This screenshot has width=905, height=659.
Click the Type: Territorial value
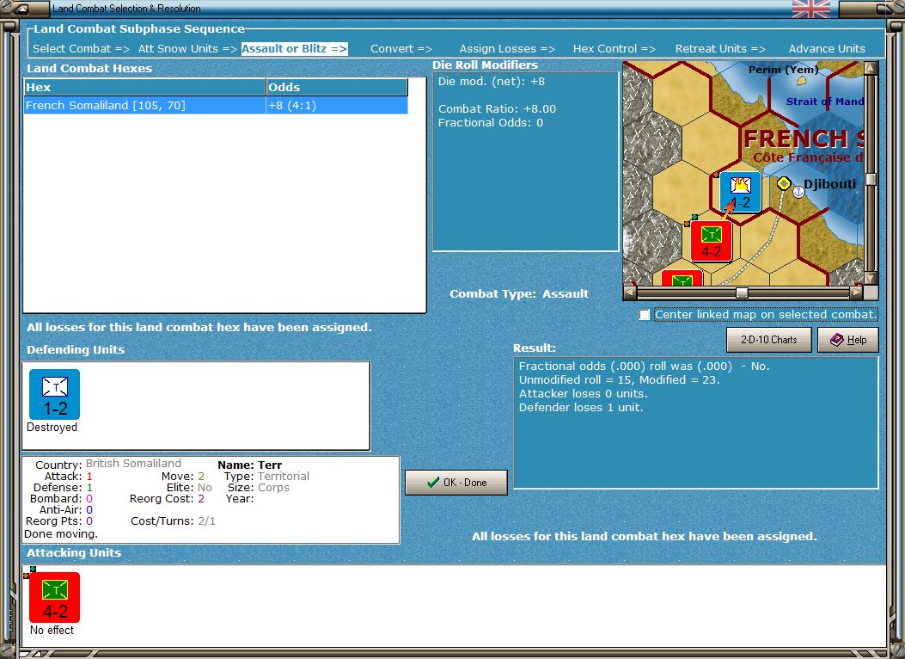click(283, 476)
